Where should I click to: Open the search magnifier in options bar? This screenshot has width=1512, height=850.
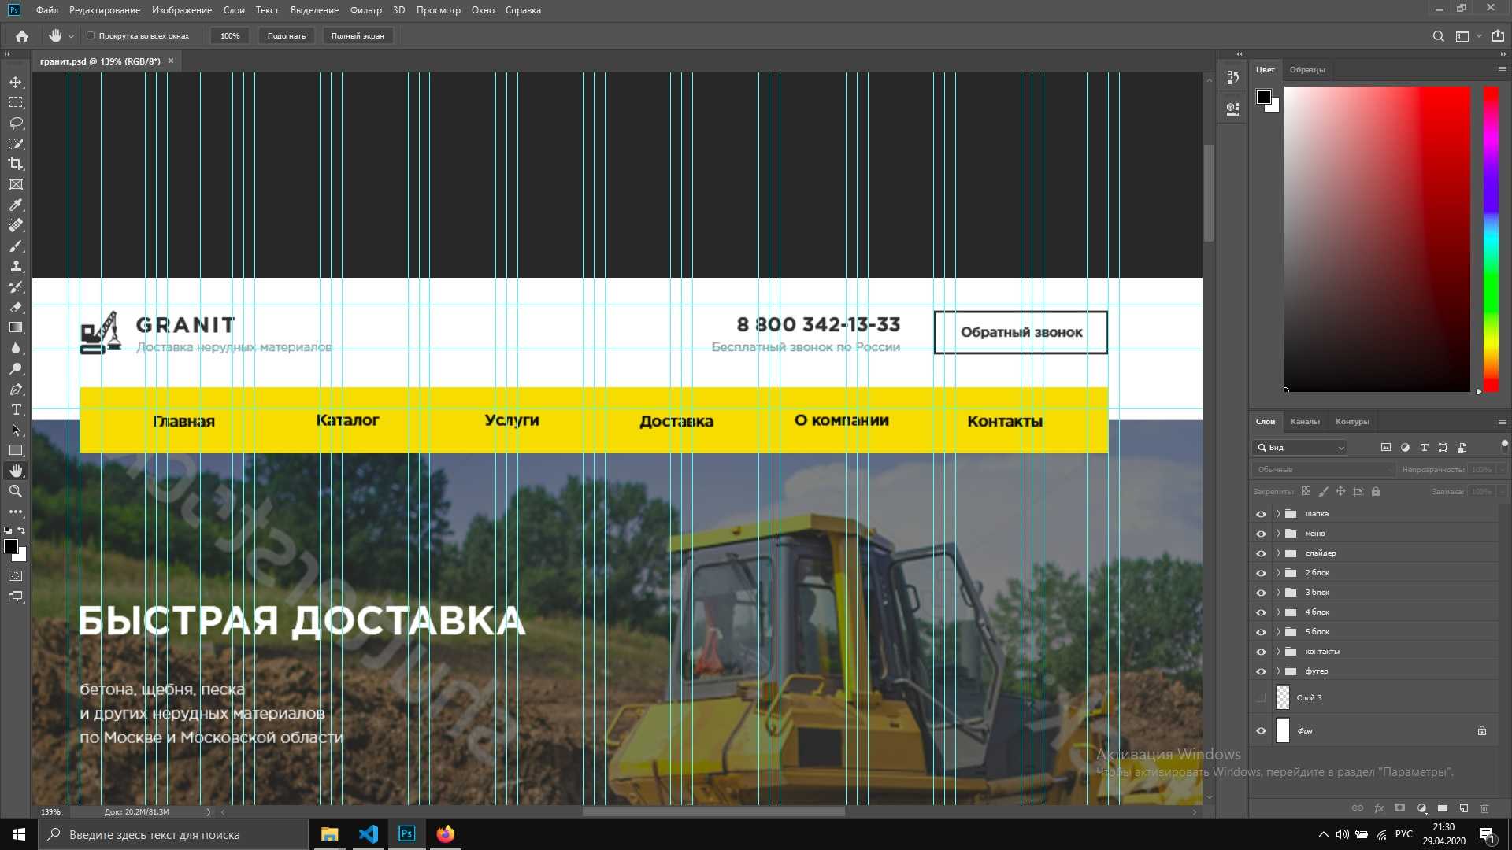coord(1438,36)
